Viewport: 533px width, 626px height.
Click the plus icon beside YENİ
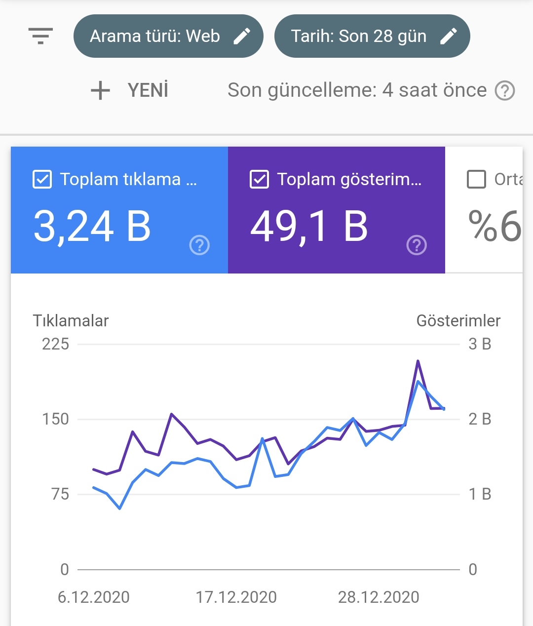coord(100,90)
